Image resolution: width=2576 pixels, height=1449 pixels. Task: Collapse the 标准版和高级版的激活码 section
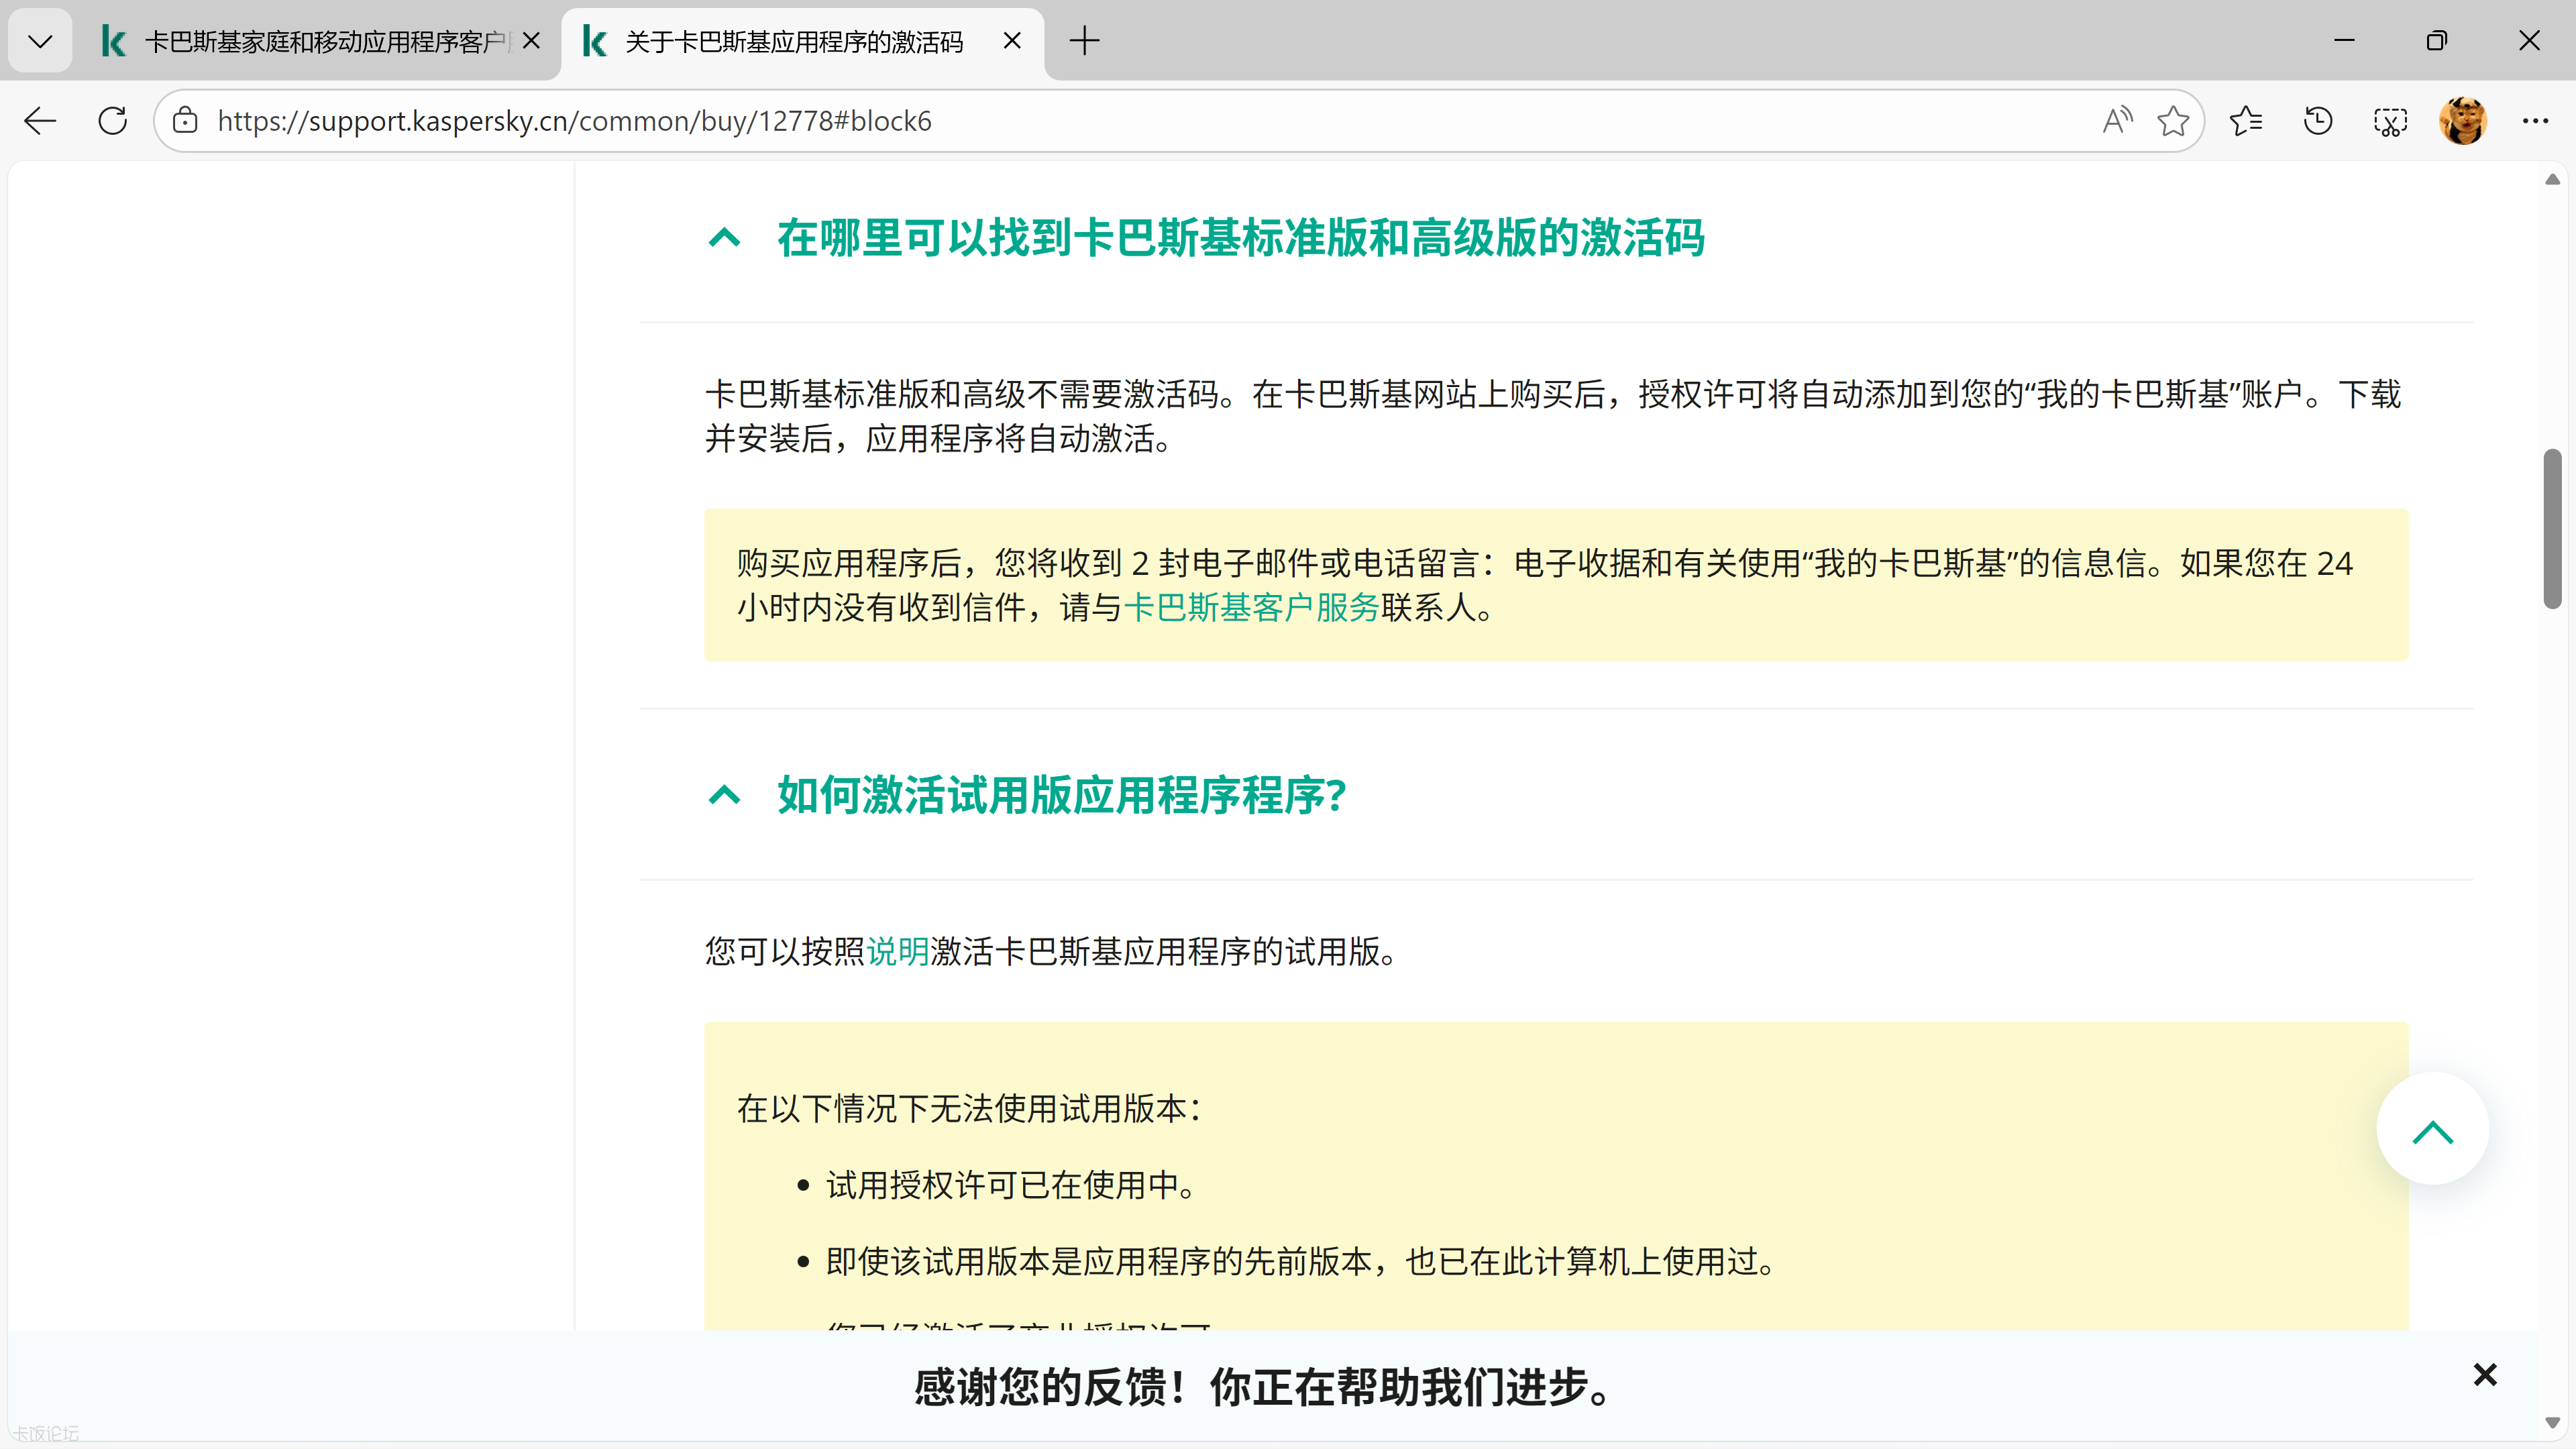click(x=724, y=238)
